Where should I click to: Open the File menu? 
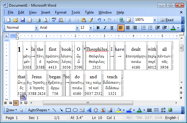[x=11, y=12]
